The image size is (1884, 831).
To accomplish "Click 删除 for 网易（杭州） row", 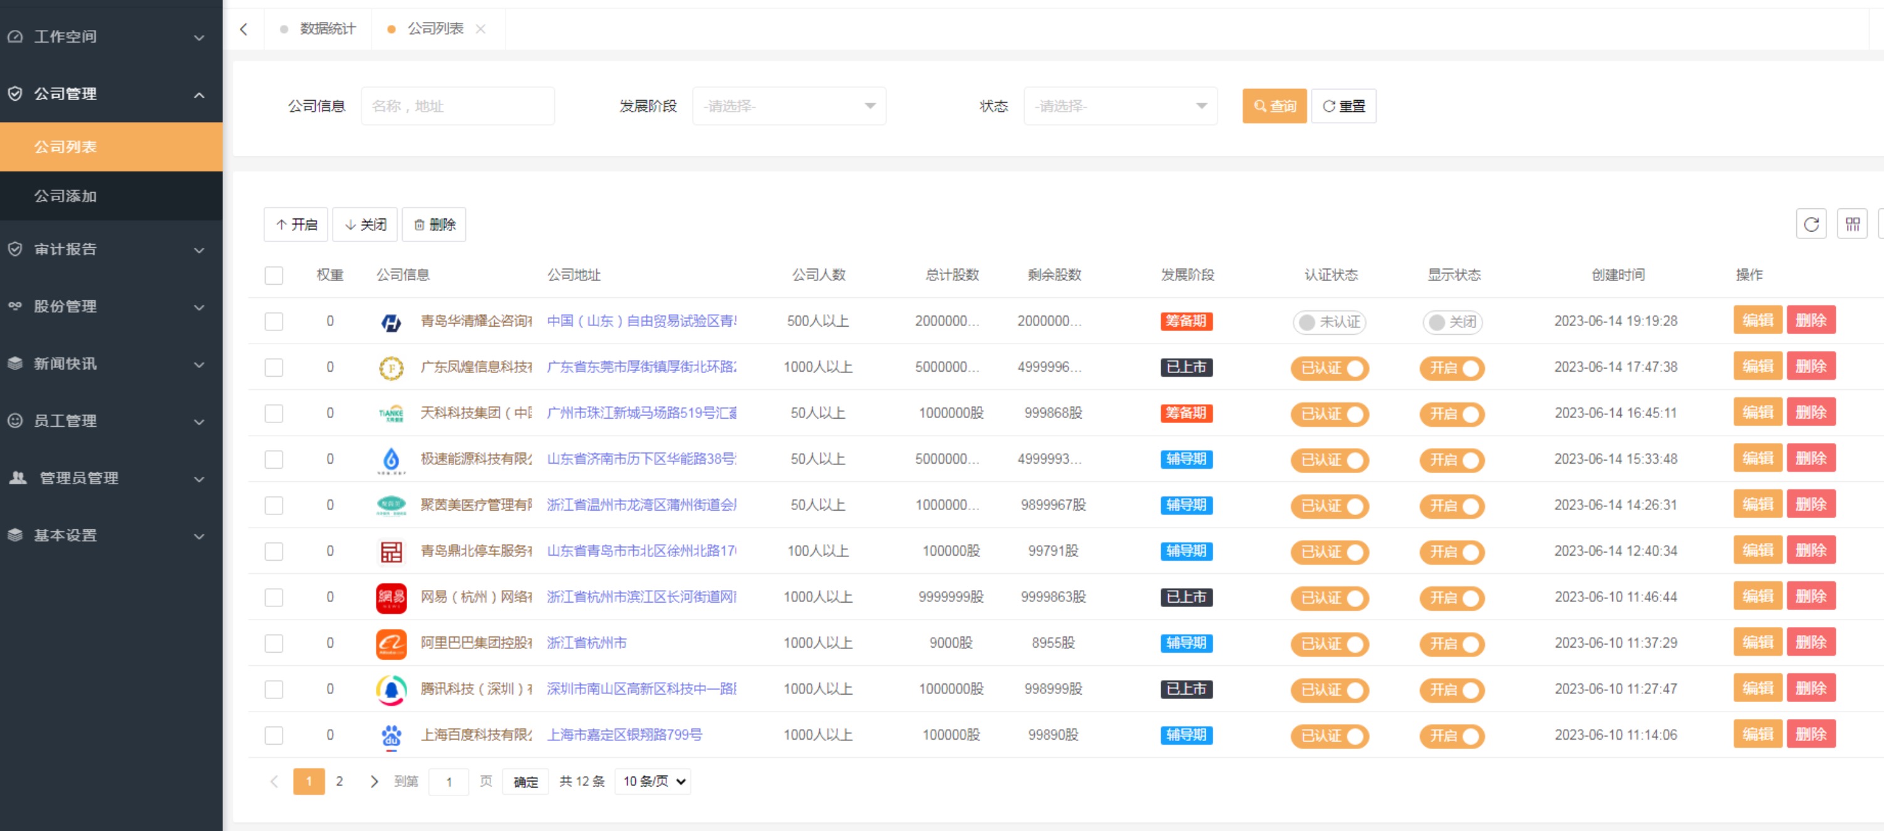I will 1811,596.
